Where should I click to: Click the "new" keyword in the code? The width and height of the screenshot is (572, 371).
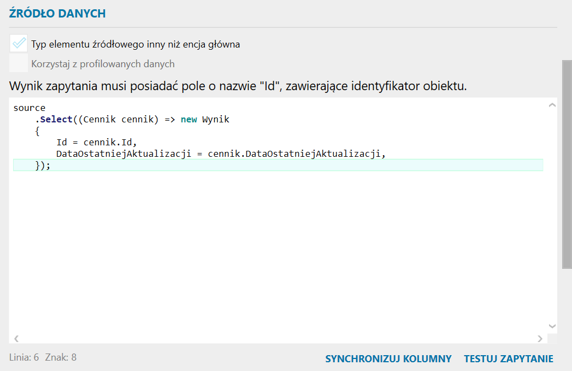click(x=188, y=120)
